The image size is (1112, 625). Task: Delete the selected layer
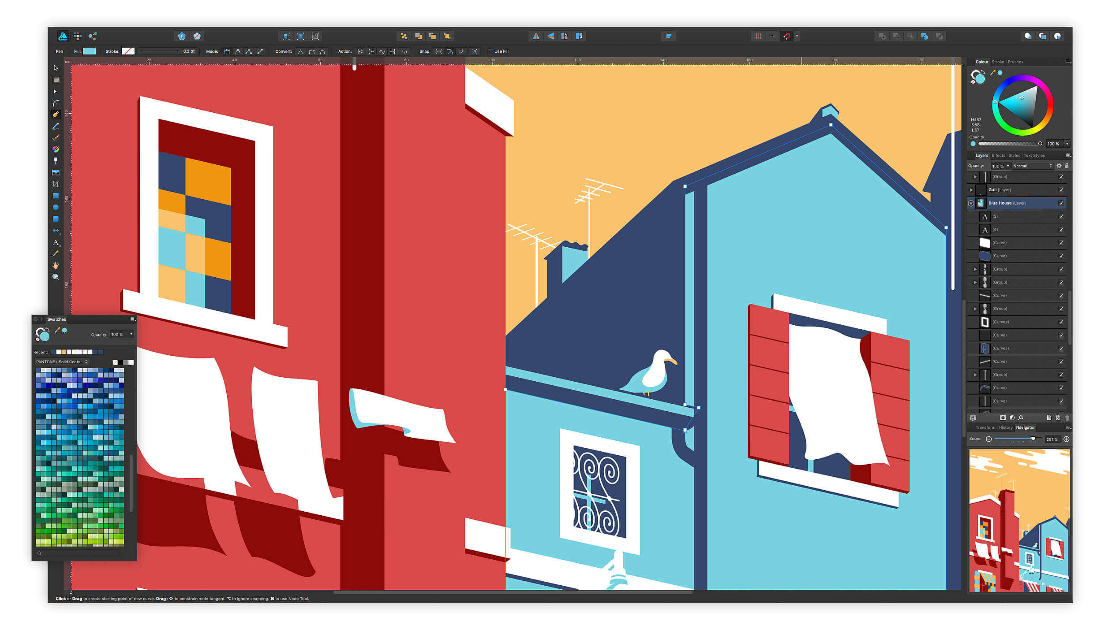coord(1067,417)
